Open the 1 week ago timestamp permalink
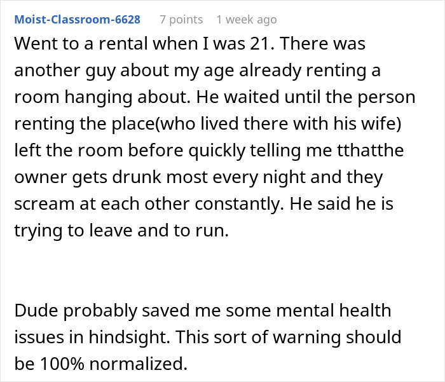The image size is (445, 382). click(247, 20)
